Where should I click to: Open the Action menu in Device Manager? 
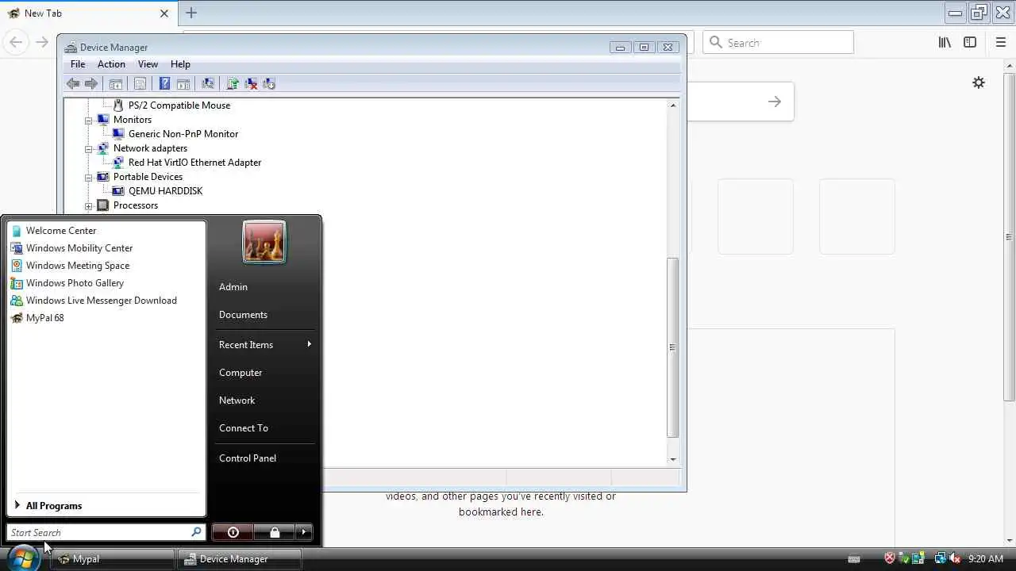click(x=111, y=64)
